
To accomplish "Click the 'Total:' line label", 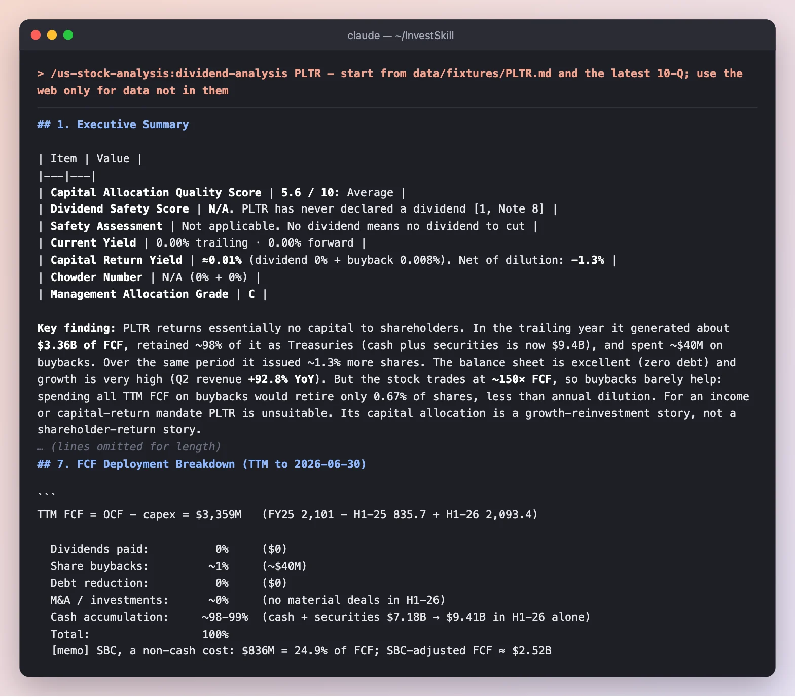I will 70,635.
